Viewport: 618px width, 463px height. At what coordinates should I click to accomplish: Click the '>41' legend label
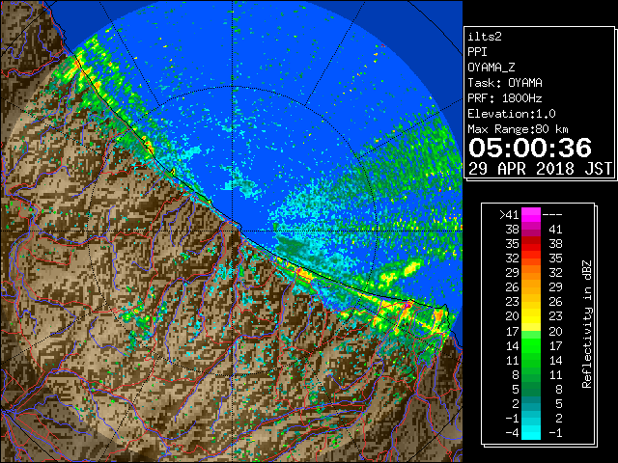[509, 215]
